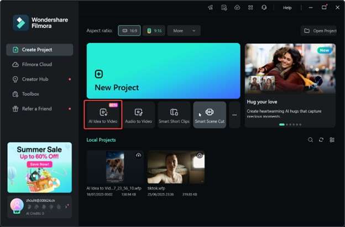Viewport: 345px width, 227px height.
Task: Click the paper plane icon in title bar
Action: [x=210, y=8]
